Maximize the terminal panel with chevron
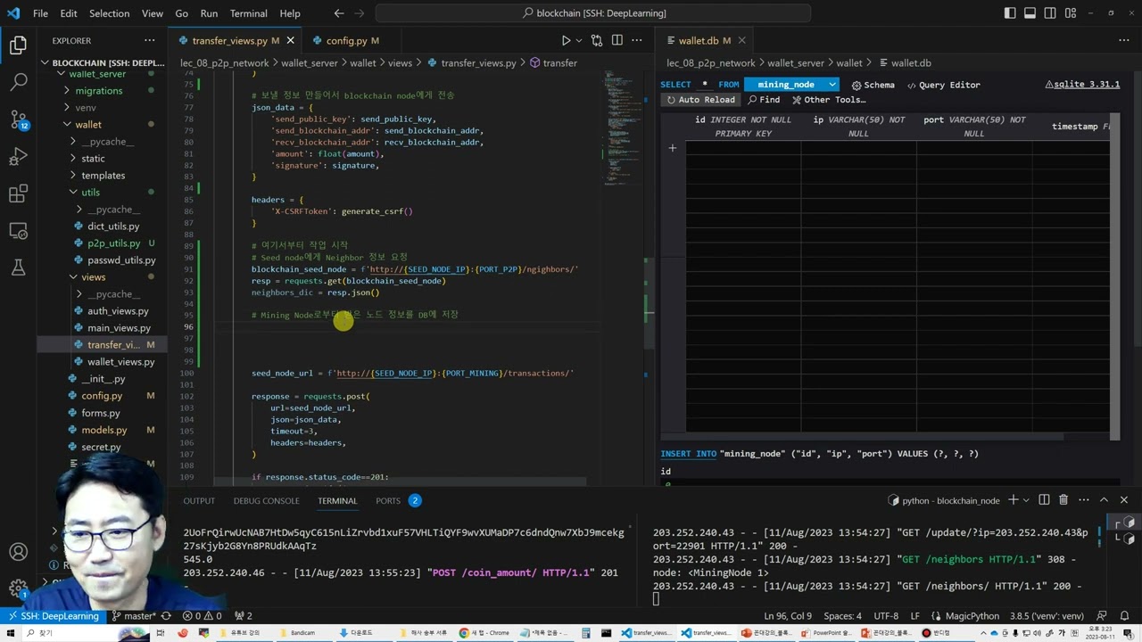This screenshot has width=1142, height=642. point(1104,500)
